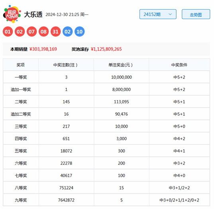Click the red ball numbered 01
This screenshot has width=214, height=209.
point(8,32)
